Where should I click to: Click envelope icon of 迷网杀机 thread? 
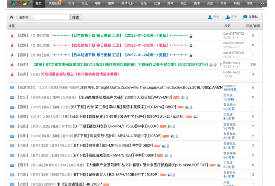click(12, 88)
